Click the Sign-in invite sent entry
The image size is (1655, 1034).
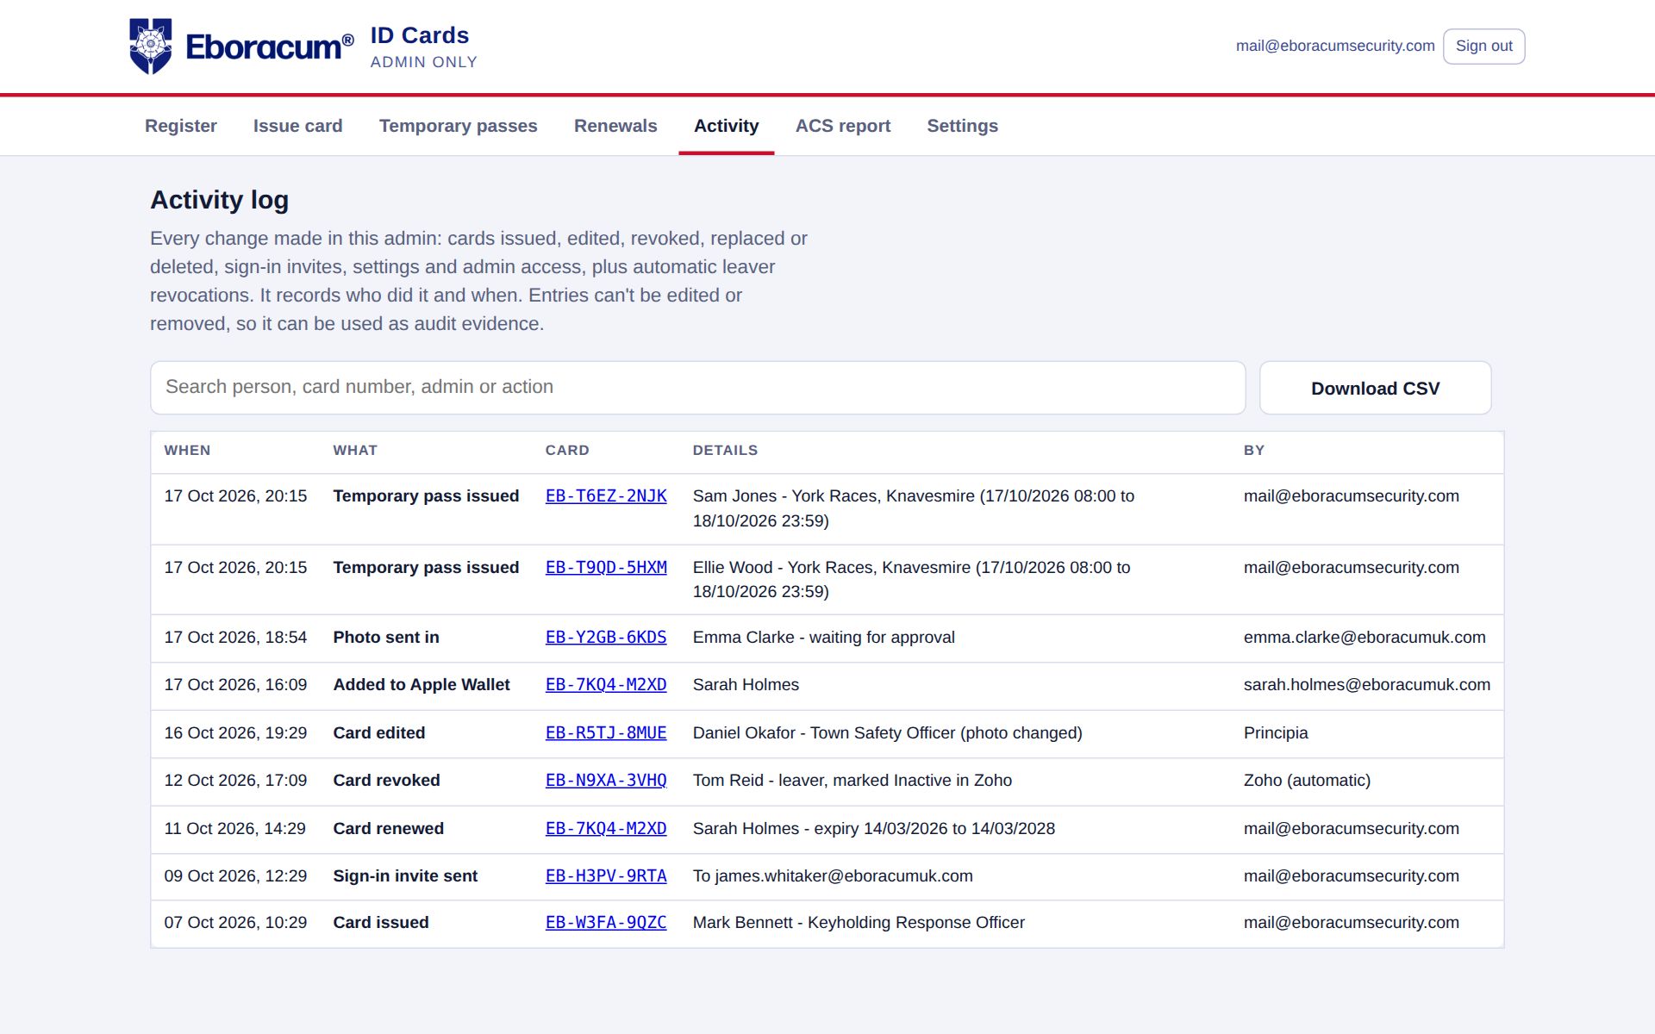coord(405,876)
